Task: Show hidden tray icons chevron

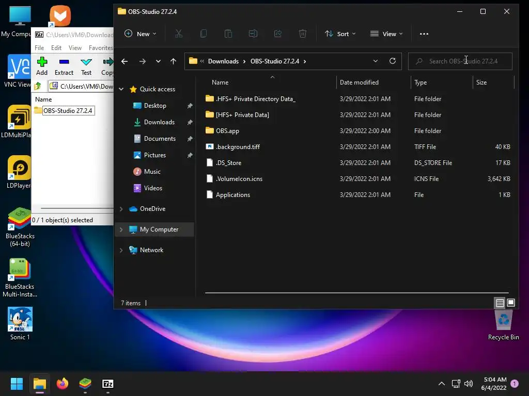Action: [441, 384]
